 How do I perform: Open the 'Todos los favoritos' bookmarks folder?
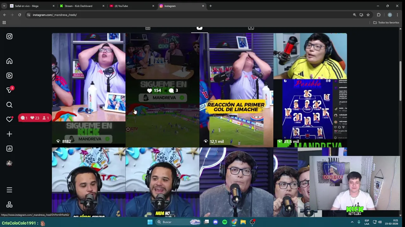tap(386, 23)
